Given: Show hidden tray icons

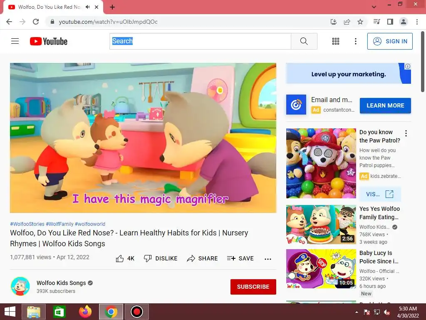Looking at the screenshot, I should [x=357, y=312].
